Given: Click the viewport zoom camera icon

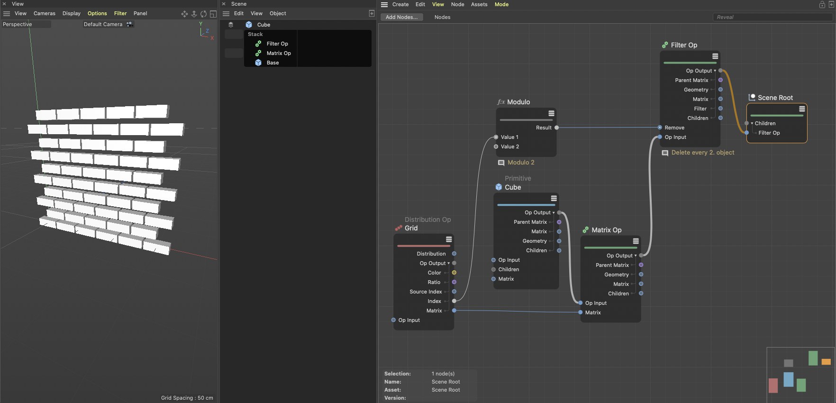Looking at the screenshot, I should click(194, 14).
